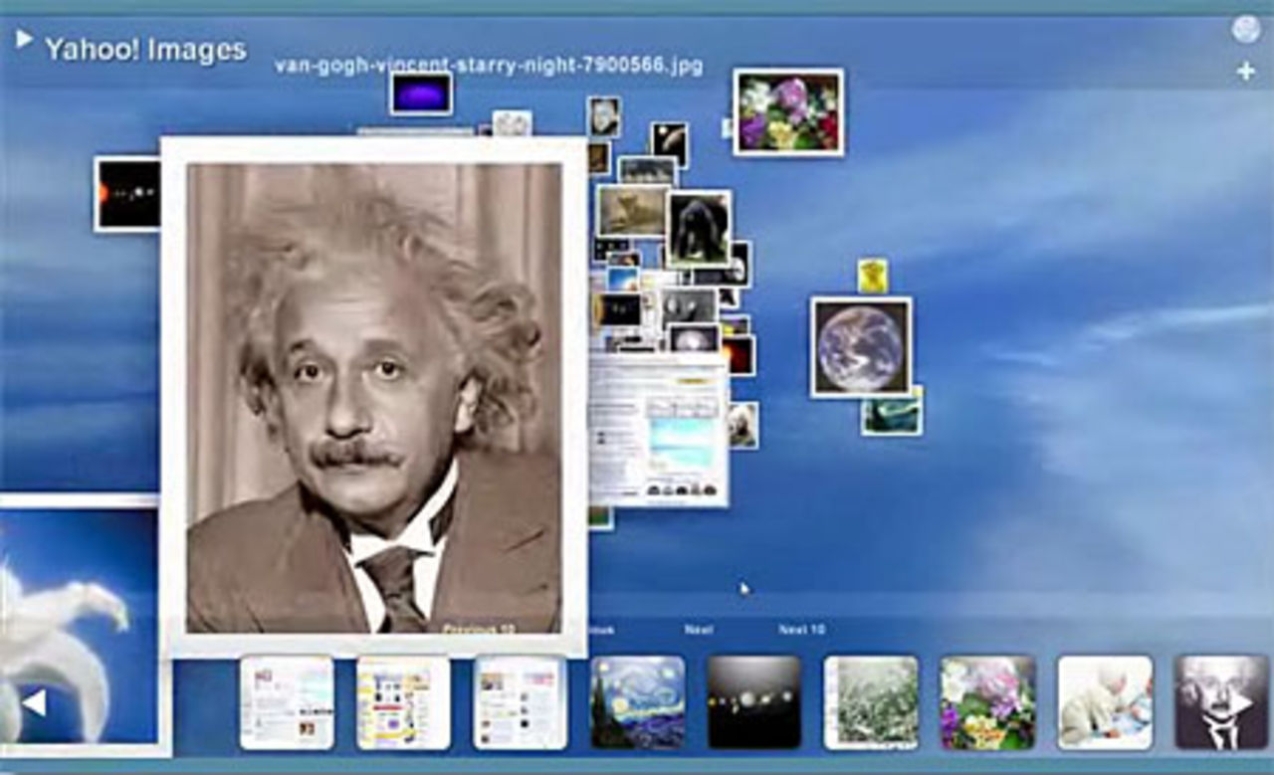Click the Next 10 link
Screen dimensions: 1274x775
tap(801, 630)
